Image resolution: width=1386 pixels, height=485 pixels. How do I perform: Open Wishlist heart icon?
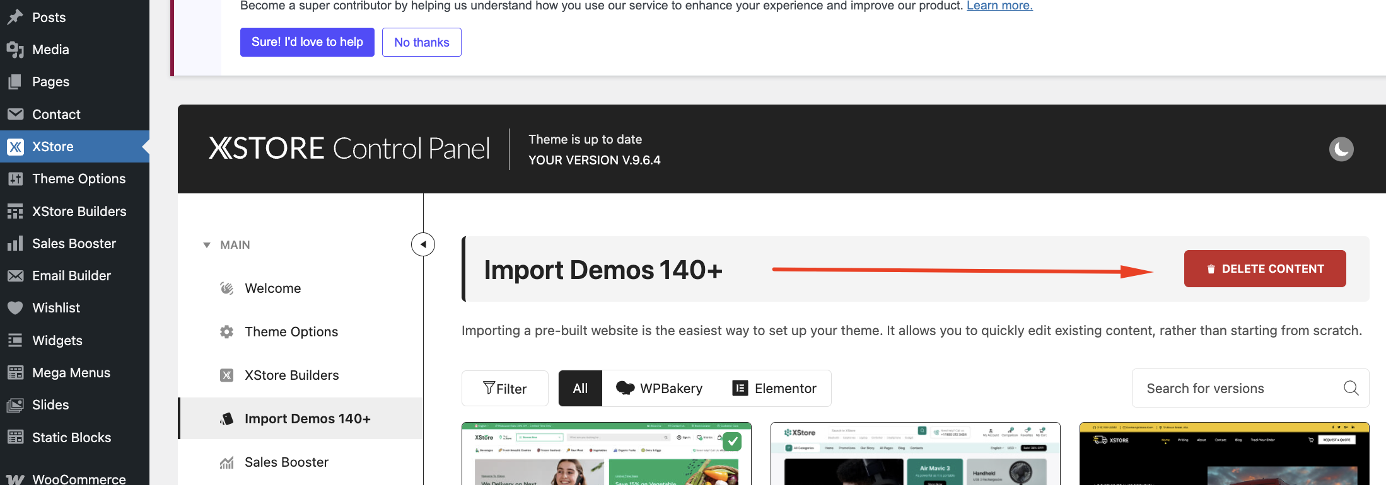[15, 308]
